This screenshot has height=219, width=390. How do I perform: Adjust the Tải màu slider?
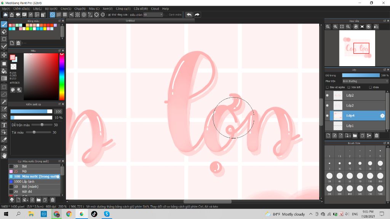(38, 132)
